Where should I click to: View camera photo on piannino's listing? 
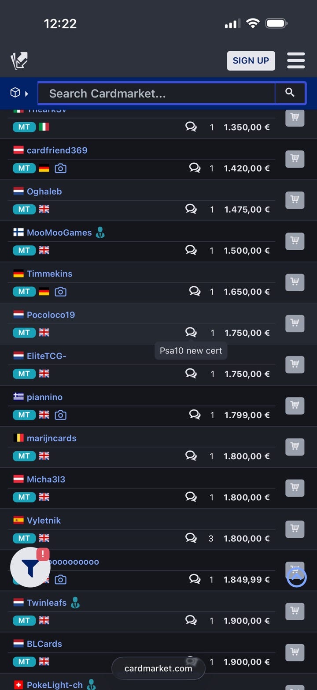[60, 415]
